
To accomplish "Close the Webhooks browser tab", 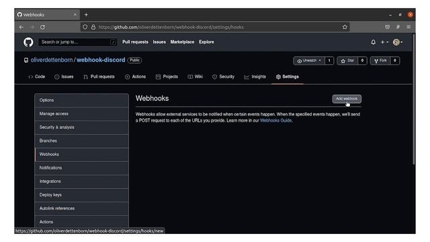I will [x=75, y=15].
